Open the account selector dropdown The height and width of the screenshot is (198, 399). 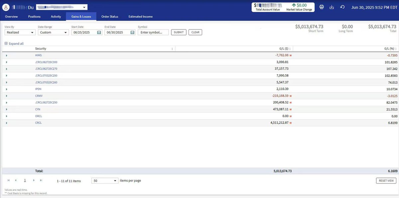(x=62, y=7)
